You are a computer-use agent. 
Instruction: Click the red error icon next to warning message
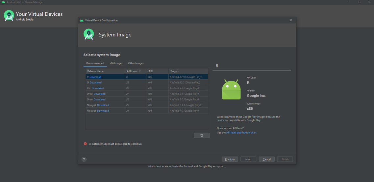coord(85,144)
